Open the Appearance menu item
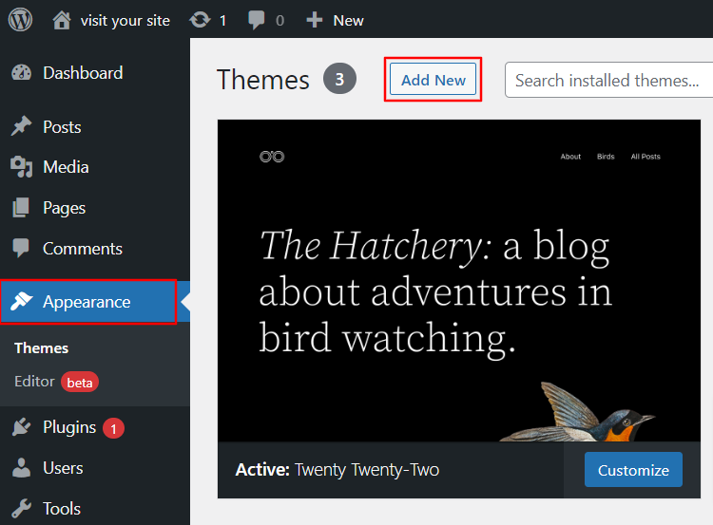Screen dimensions: 713x525 (x=87, y=302)
